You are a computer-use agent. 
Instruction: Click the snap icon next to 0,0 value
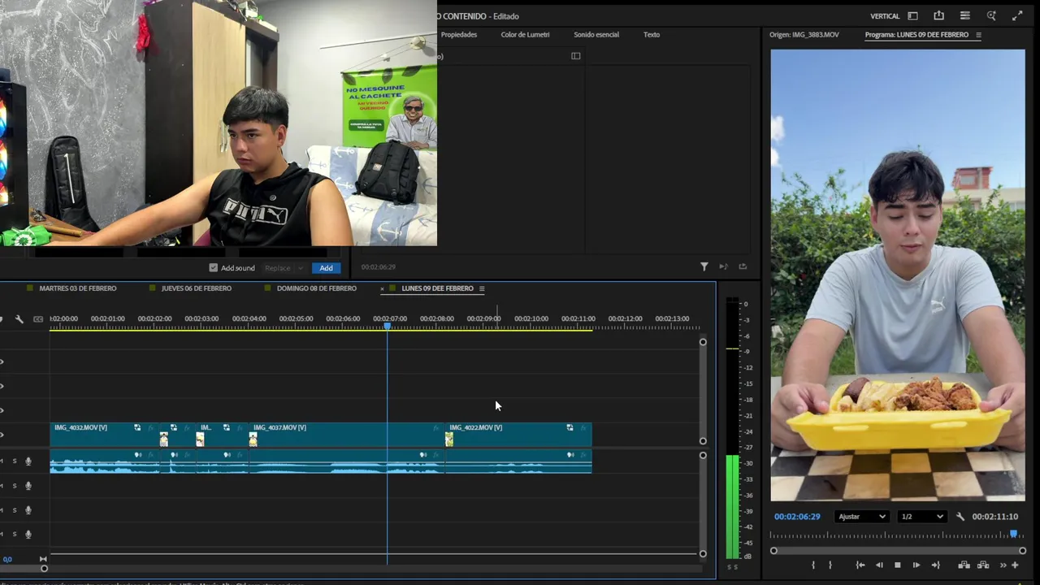click(43, 559)
